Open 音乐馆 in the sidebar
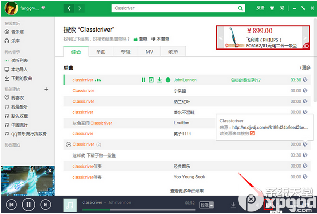317x214 pixels. 14,32
